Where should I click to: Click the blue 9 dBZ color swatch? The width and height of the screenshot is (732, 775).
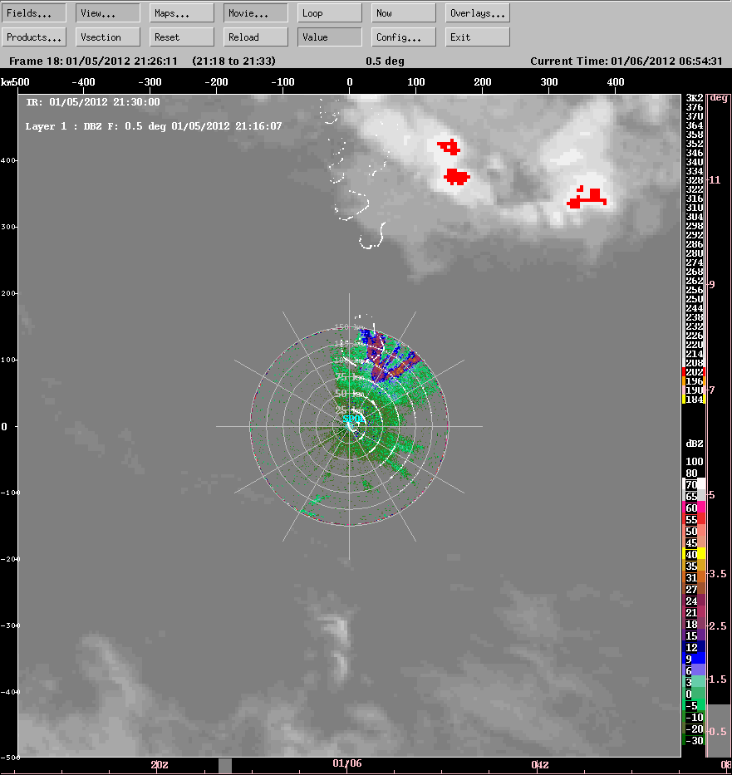pos(693,659)
